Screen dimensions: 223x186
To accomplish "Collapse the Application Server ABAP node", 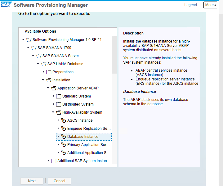I will 48,88.
